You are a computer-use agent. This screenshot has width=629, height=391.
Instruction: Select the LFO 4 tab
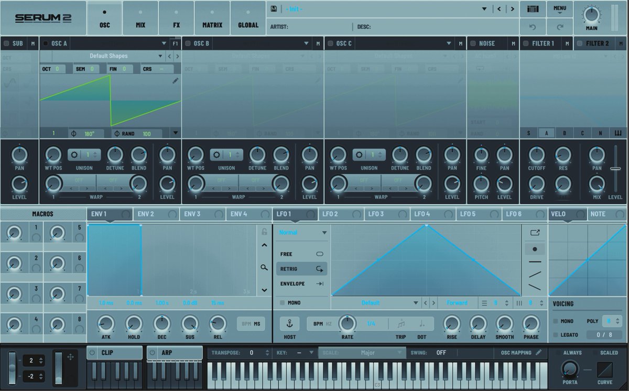[x=434, y=214]
